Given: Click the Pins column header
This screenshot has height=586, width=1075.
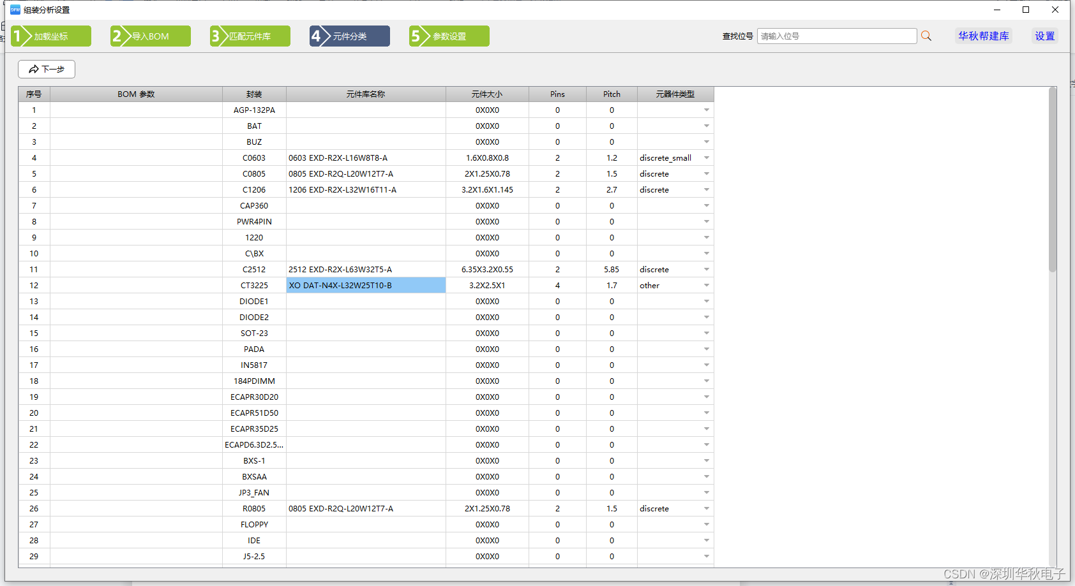Looking at the screenshot, I should pos(557,94).
